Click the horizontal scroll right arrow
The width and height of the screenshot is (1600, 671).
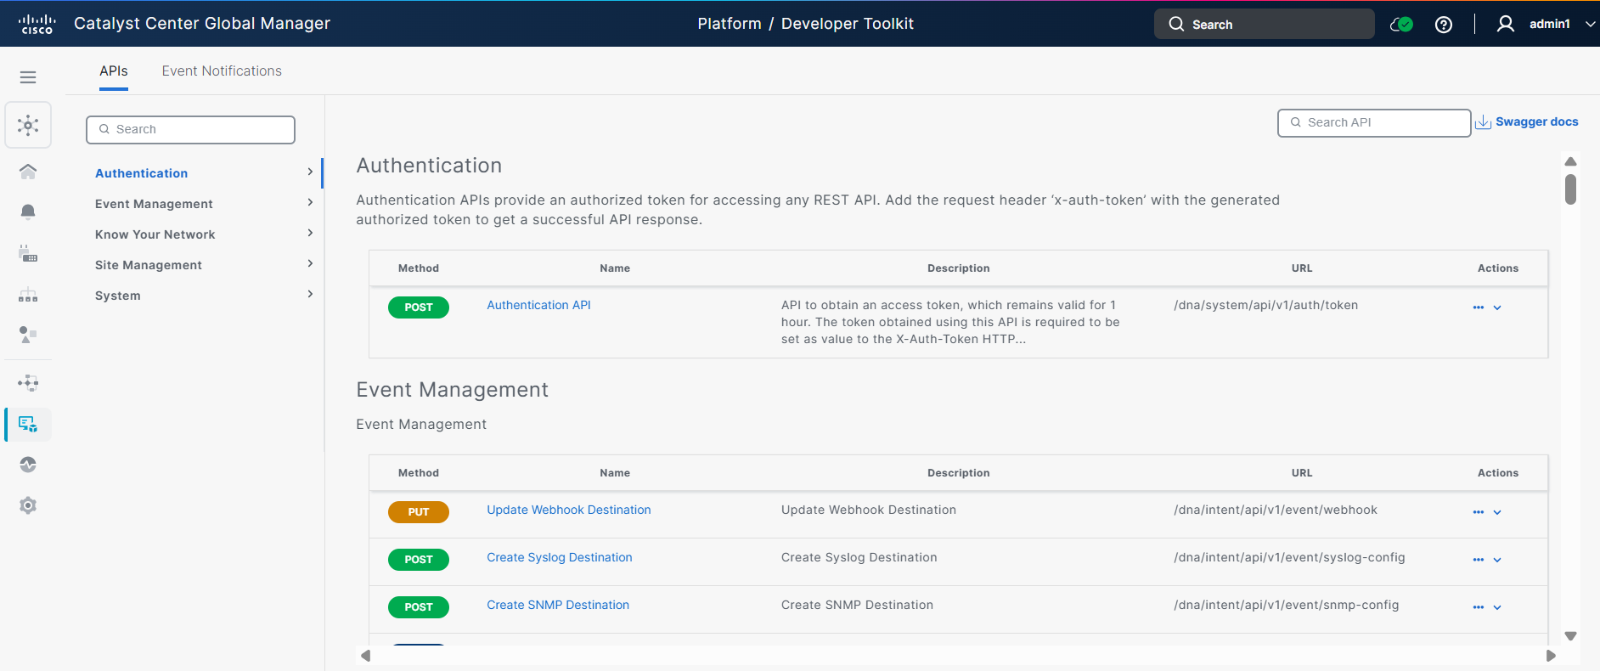pyautogui.click(x=1551, y=656)
